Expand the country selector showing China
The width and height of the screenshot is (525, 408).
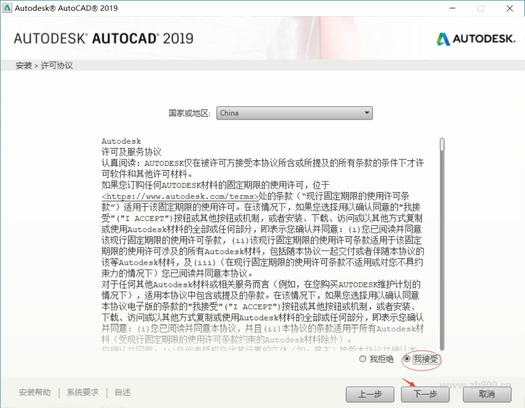point(294,113)
